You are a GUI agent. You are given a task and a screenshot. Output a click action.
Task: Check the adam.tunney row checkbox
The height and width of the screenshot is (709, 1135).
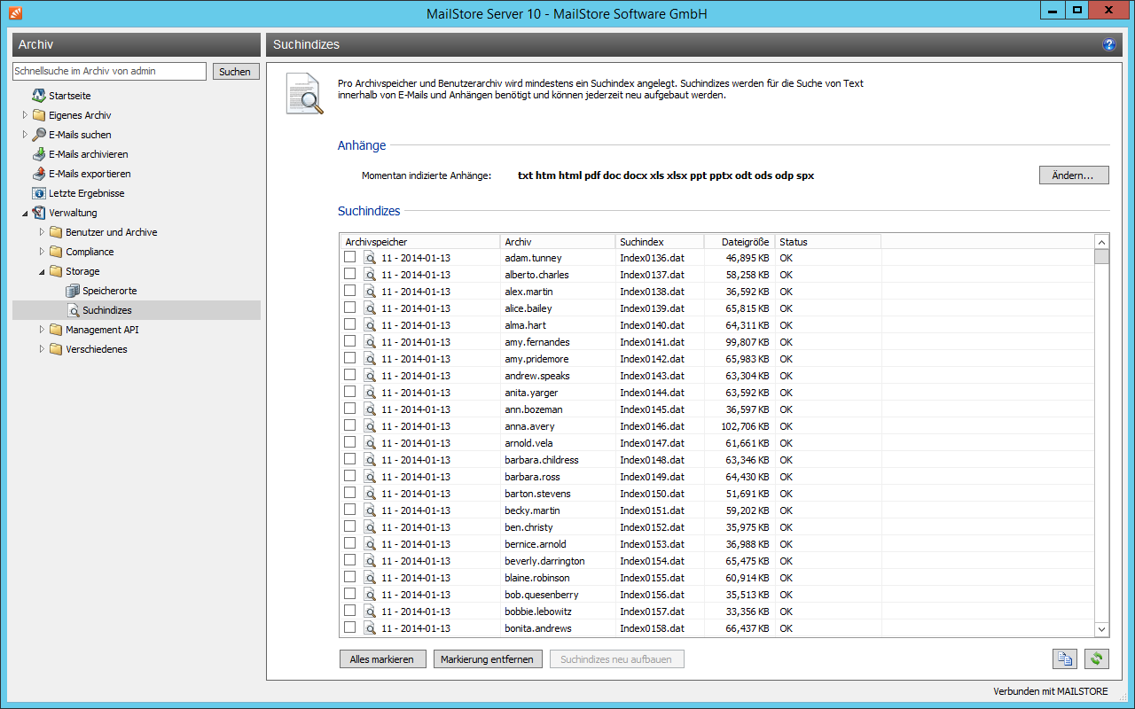point(350,257)
